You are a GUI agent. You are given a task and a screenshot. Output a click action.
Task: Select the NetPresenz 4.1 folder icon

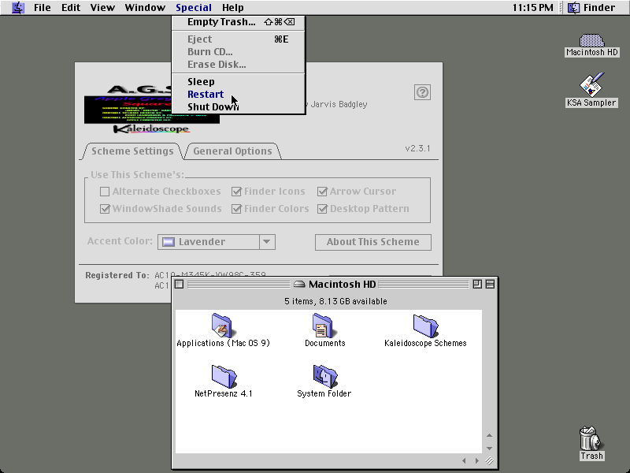[224, 376]
